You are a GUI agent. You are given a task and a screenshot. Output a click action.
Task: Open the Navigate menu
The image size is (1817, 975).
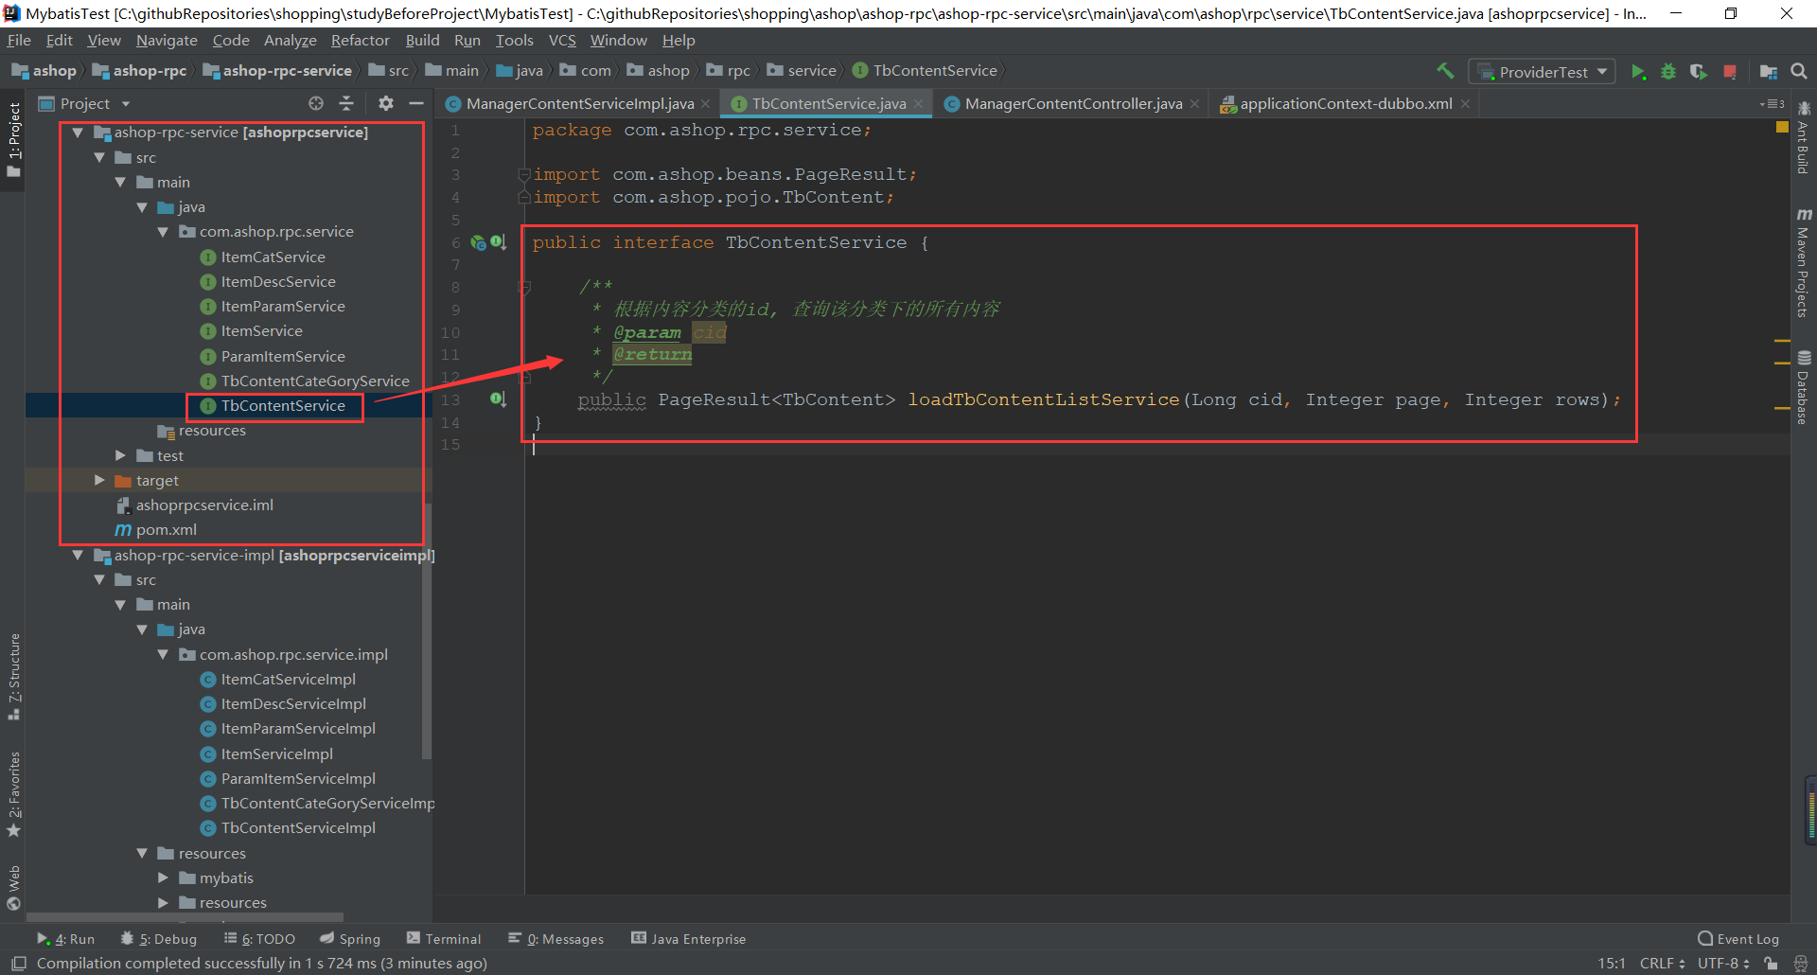pyautogui.click(x=167, y=41)
